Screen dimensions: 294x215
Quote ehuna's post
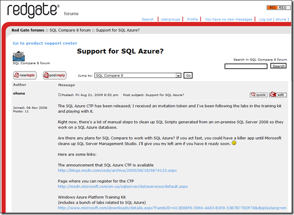pos(258,95)
